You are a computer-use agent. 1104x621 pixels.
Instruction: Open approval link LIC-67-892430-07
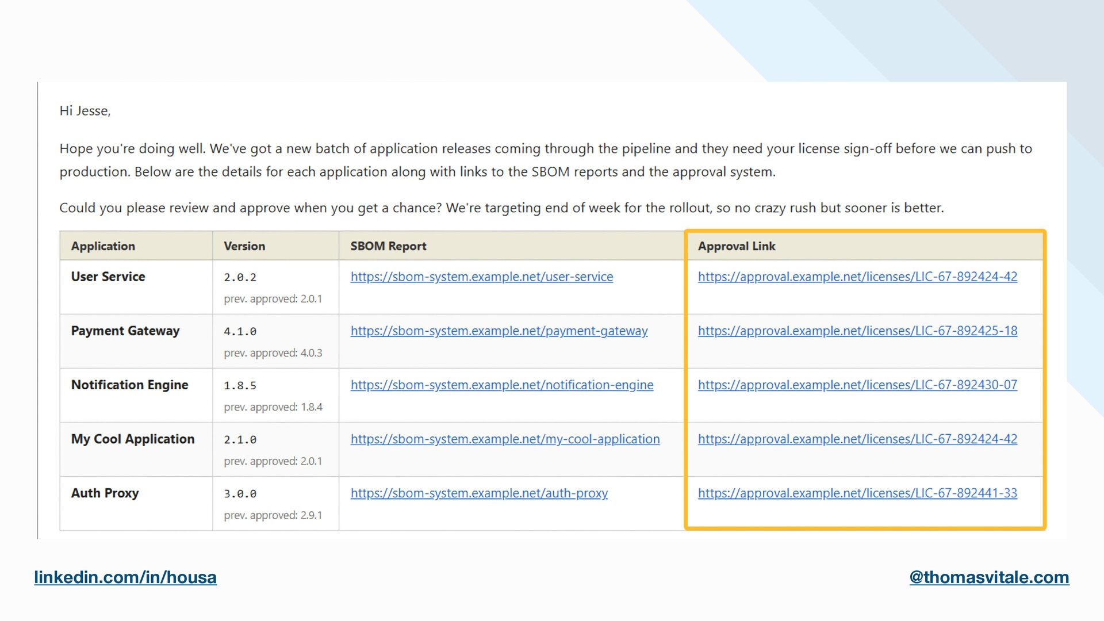point(857,385)
